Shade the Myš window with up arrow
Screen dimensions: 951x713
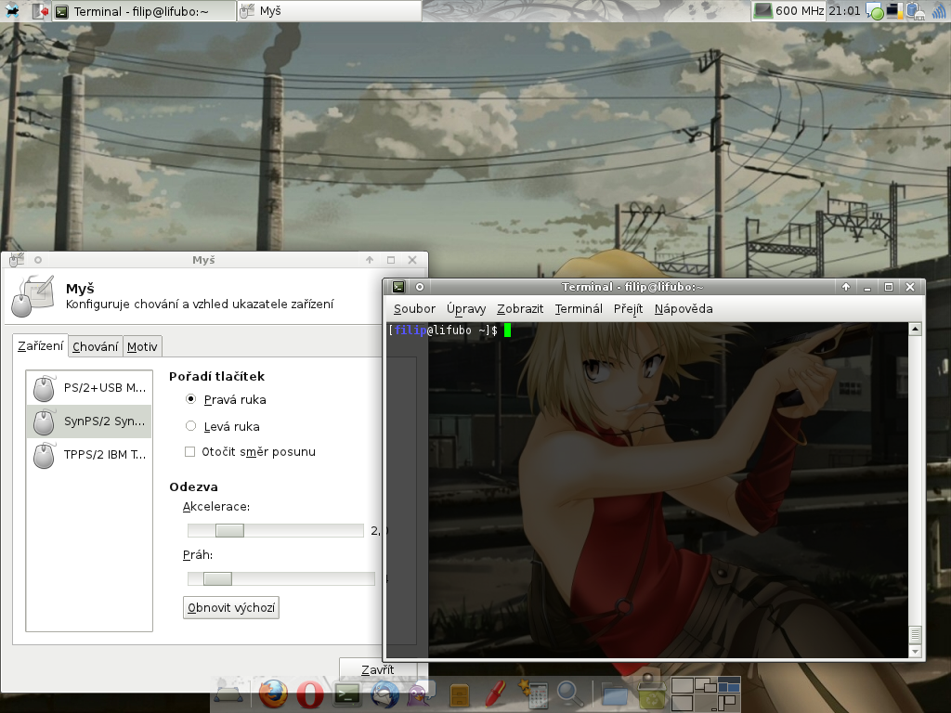(x=370, y=260)
